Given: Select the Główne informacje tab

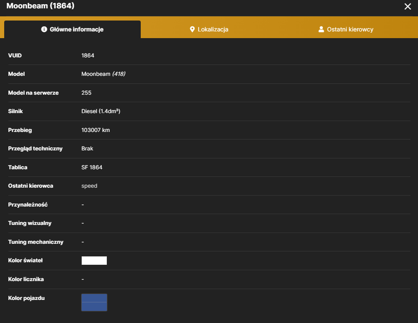Looking at the screenshot, I should tap(72, 29).
